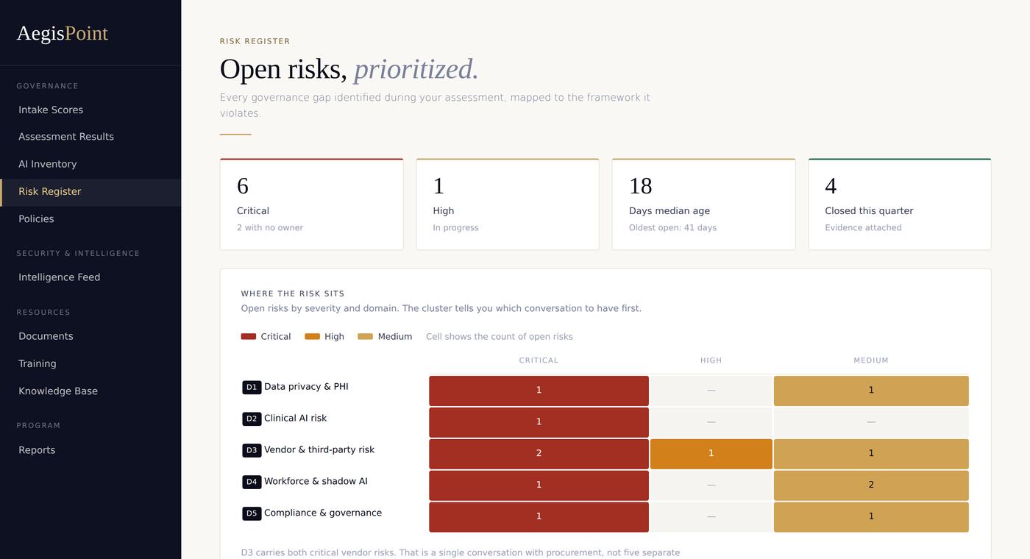Open Intake Scores in the sidebar
The height and width of the screenshot is (559, 1030).
pyautogui.click(x=90, y=110)
